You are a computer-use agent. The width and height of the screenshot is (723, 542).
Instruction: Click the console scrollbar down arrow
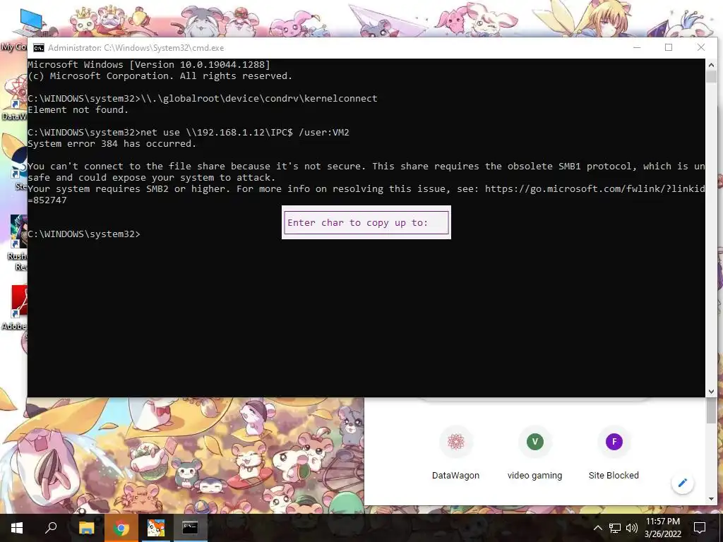pos(711,391)
